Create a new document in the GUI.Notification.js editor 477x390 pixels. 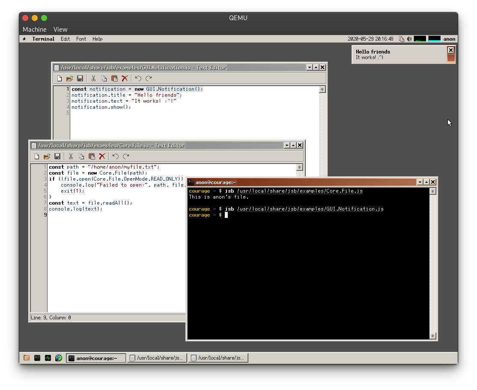(x=60, y=78)
